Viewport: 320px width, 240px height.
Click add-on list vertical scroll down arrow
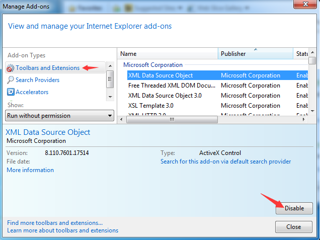tap(312, 111)
